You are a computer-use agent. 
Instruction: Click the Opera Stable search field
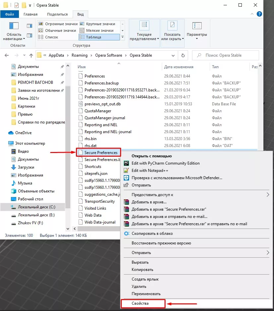click(x=226, y=55)
